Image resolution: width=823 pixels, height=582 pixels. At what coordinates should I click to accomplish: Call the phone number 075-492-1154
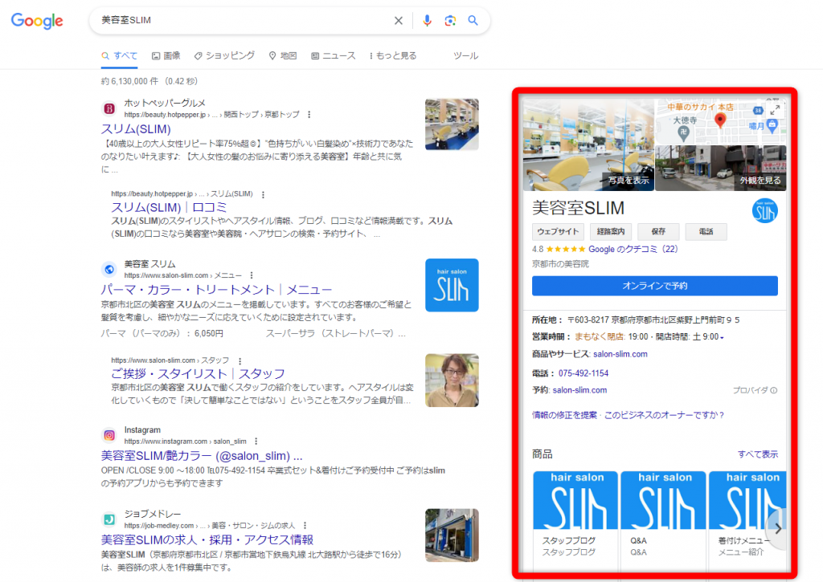583,373
